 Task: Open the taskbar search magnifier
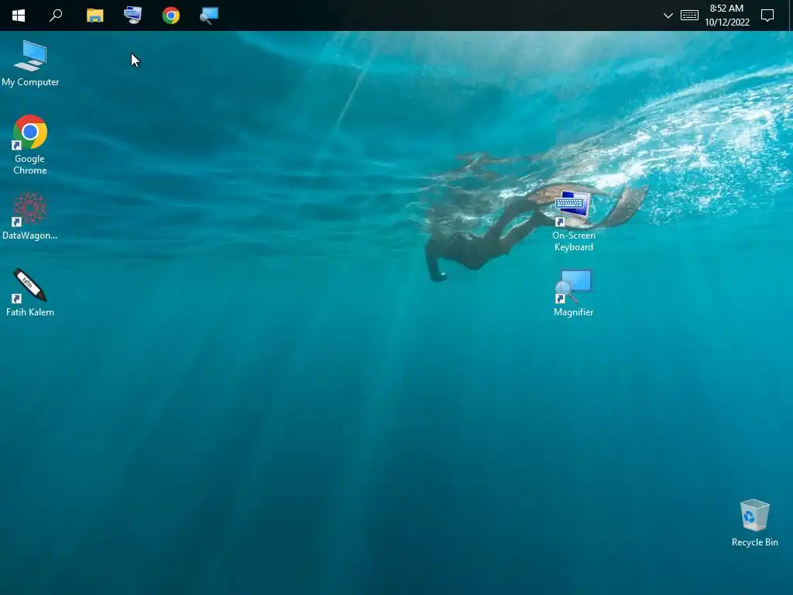56,15
